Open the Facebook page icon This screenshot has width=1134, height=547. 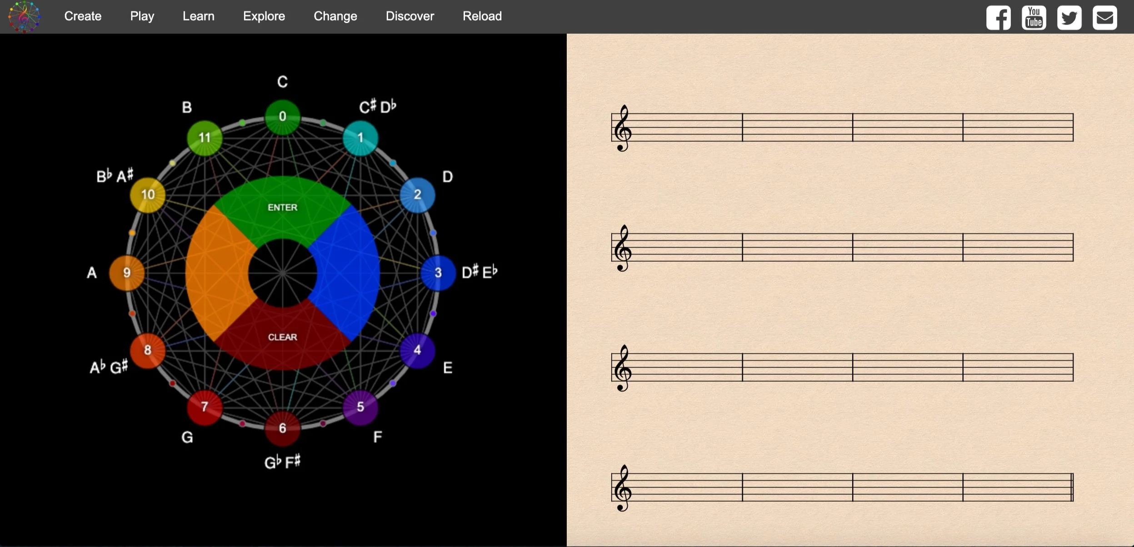coord(998,17)
